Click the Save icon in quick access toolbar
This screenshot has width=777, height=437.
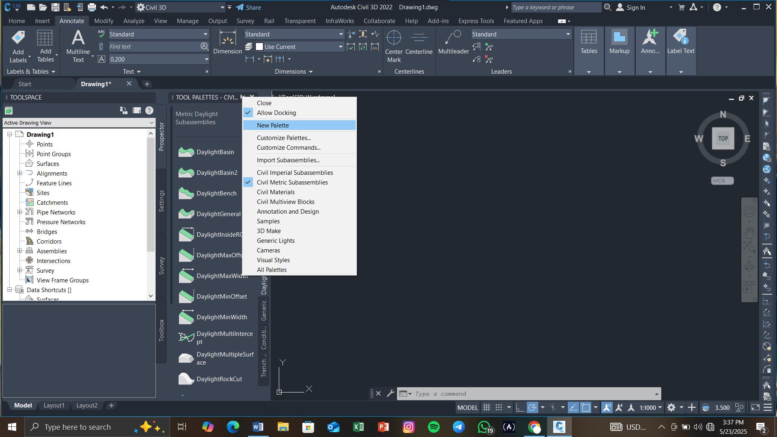(55, 7)
